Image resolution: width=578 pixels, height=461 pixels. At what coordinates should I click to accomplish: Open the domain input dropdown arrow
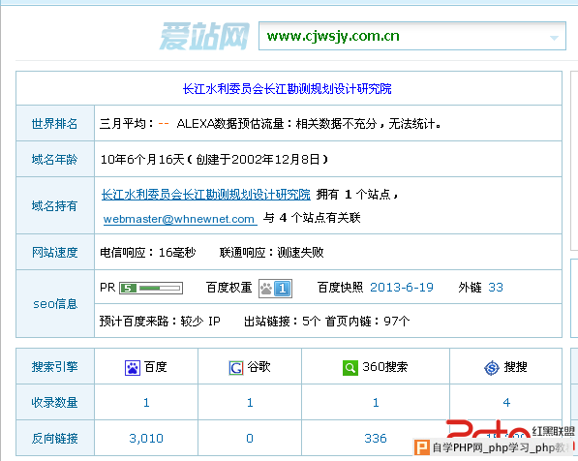(x=554, y=38)
